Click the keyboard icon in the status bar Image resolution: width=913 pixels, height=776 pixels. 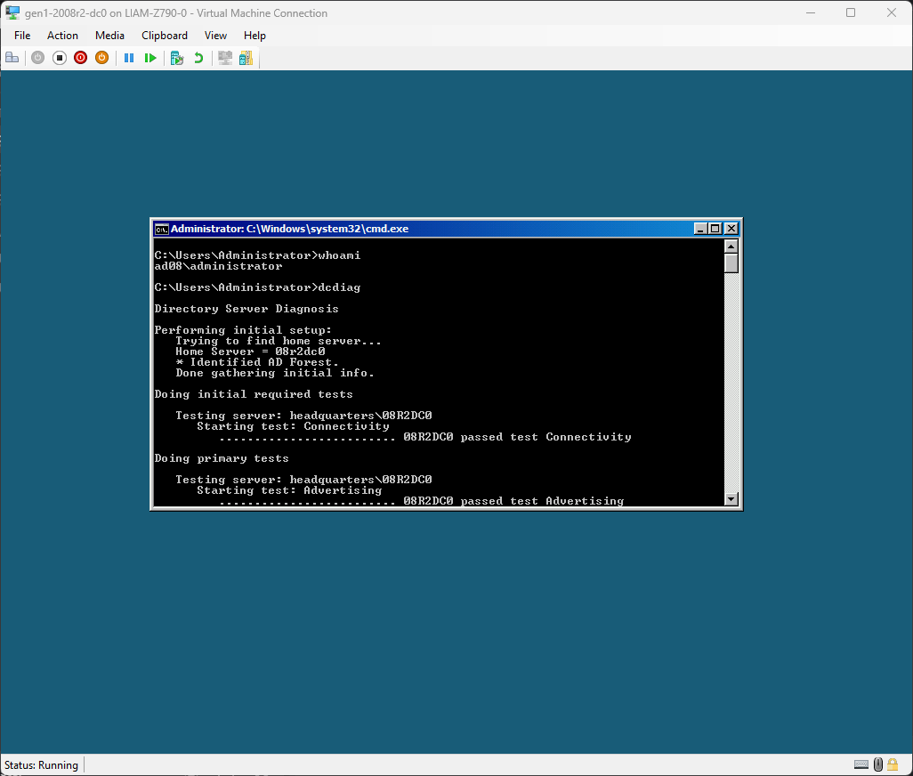861,764
